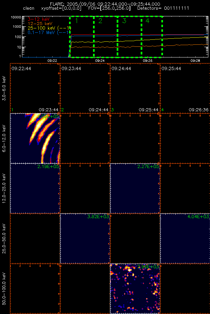Select the Detectors= 001111111 text

[163, 9]
